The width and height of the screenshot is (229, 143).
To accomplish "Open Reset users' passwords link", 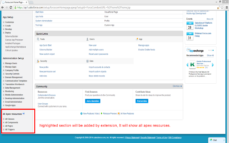I will pos(98,54).
